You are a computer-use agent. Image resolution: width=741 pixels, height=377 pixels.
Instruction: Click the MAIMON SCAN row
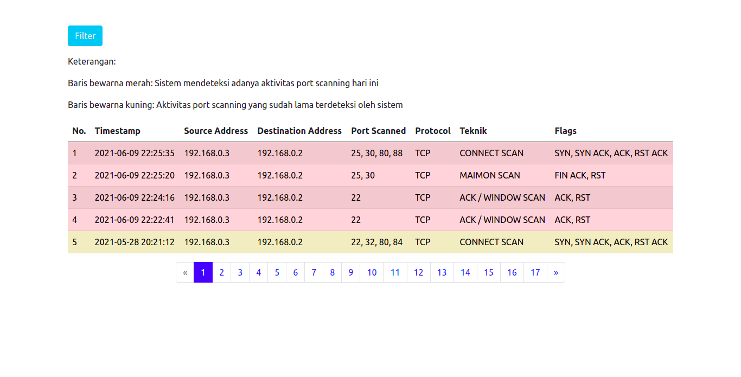(489, 175)
